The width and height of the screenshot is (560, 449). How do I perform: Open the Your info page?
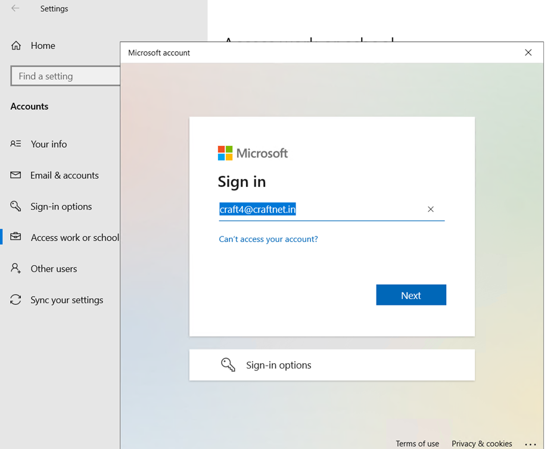tap(49, 144)
